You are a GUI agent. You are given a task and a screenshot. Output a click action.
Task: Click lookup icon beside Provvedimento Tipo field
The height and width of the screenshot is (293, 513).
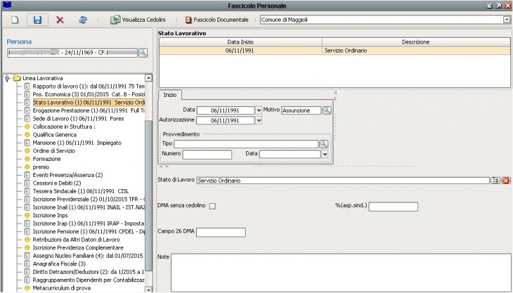coord(324,144)
